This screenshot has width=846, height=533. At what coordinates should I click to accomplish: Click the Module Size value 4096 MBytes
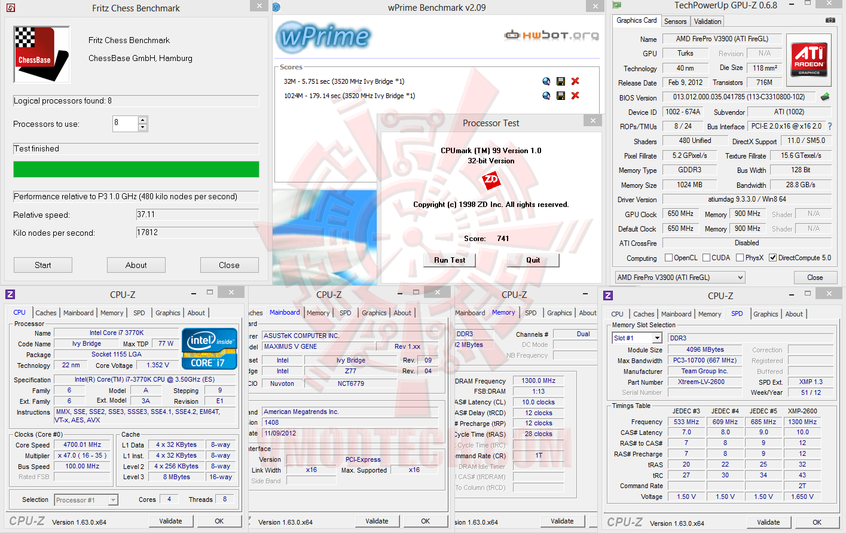(705, 349)
